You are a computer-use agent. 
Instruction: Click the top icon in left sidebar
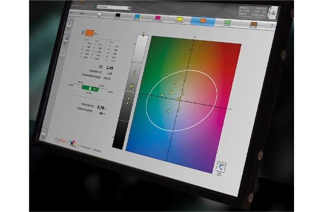tap(70, 24)
